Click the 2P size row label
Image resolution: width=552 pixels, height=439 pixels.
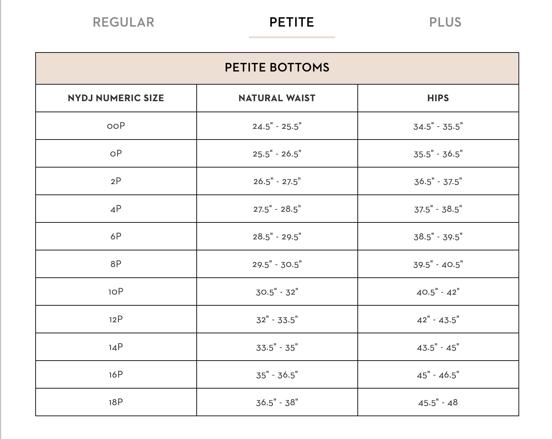click(116, 181)
